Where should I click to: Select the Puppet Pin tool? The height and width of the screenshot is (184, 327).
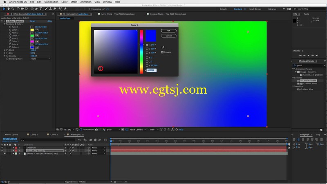65,9
